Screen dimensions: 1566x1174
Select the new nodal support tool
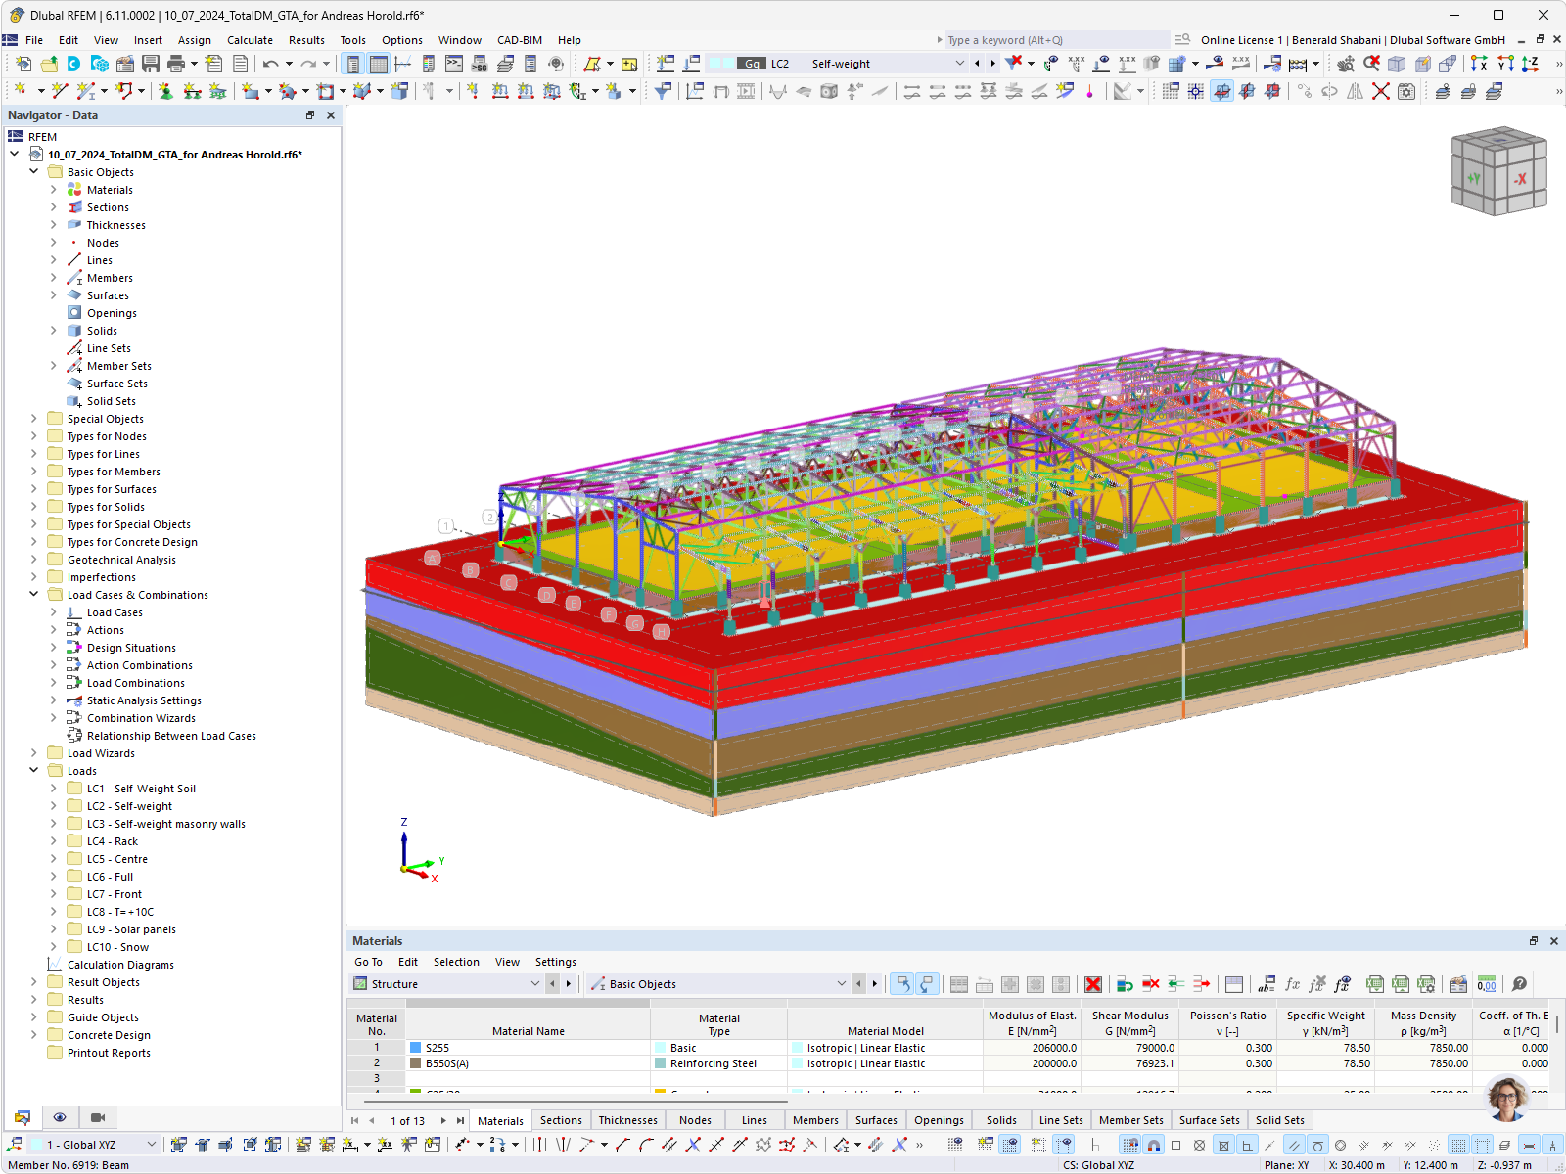click(x=165, y=91)
